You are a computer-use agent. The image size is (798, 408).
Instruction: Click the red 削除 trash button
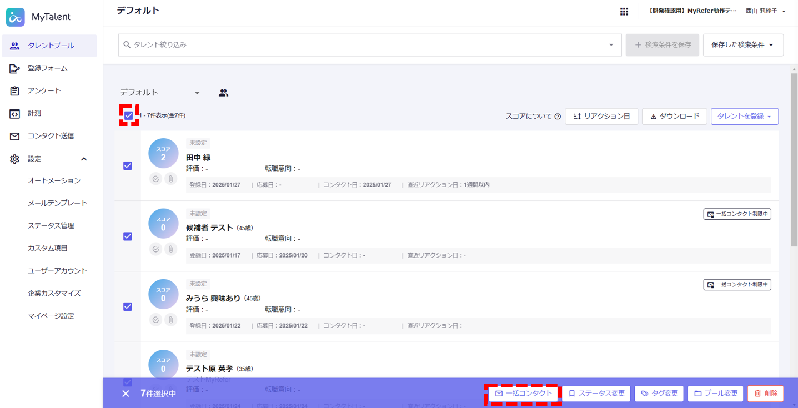click(x=765, y=394)
